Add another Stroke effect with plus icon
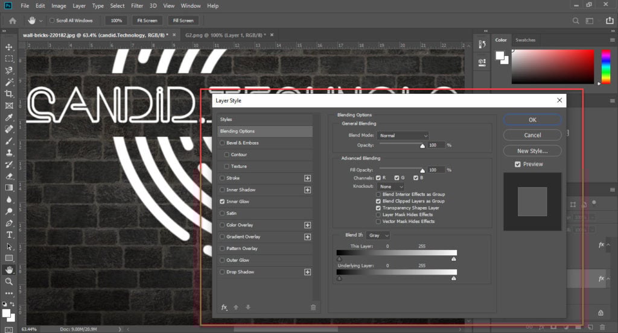 [x=307, y=178]
